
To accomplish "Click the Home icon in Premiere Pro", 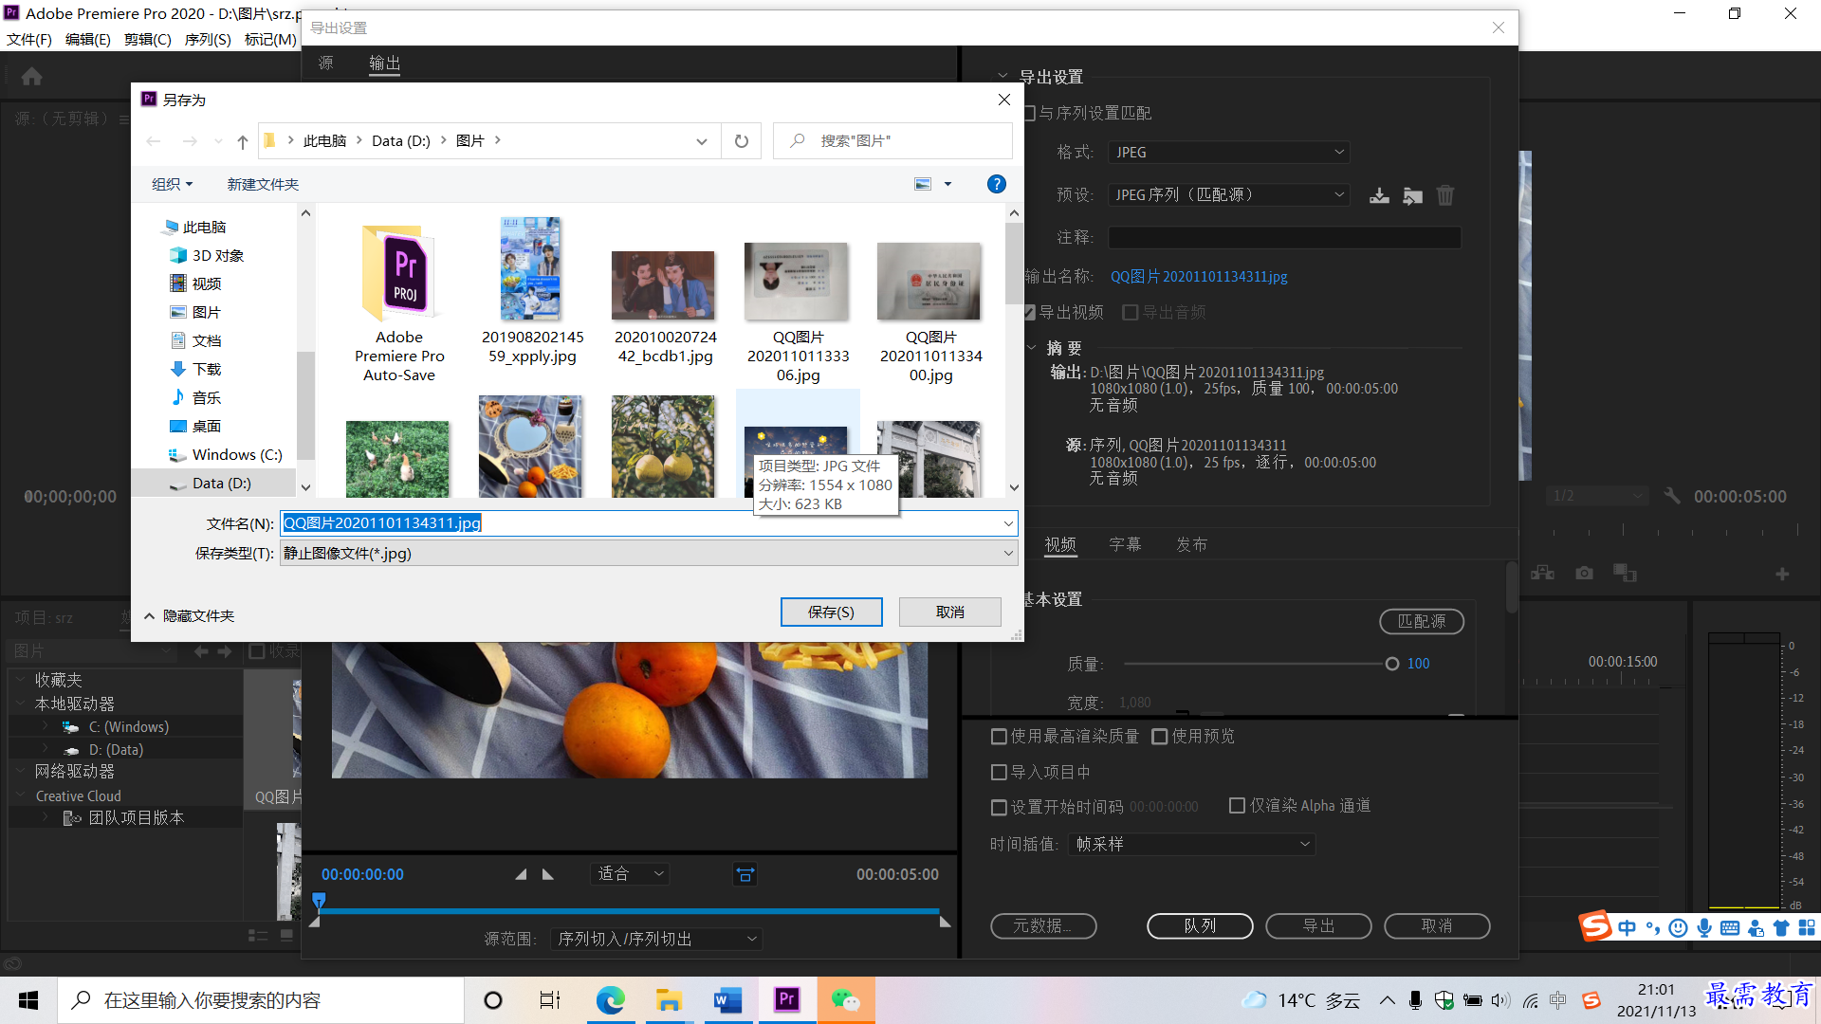I will (x=31, y=76).
